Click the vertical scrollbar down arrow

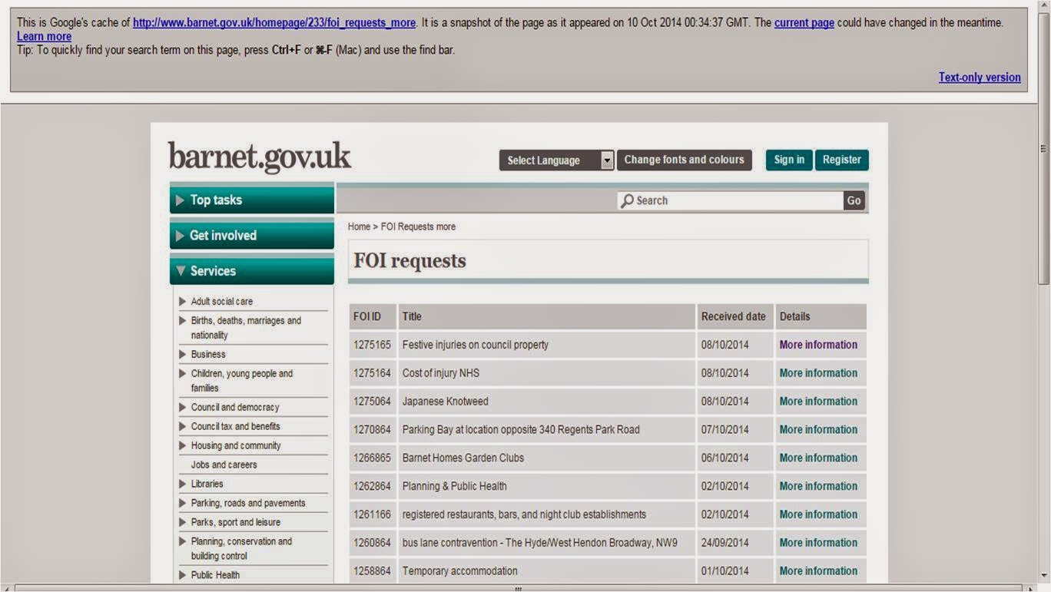1043,575
